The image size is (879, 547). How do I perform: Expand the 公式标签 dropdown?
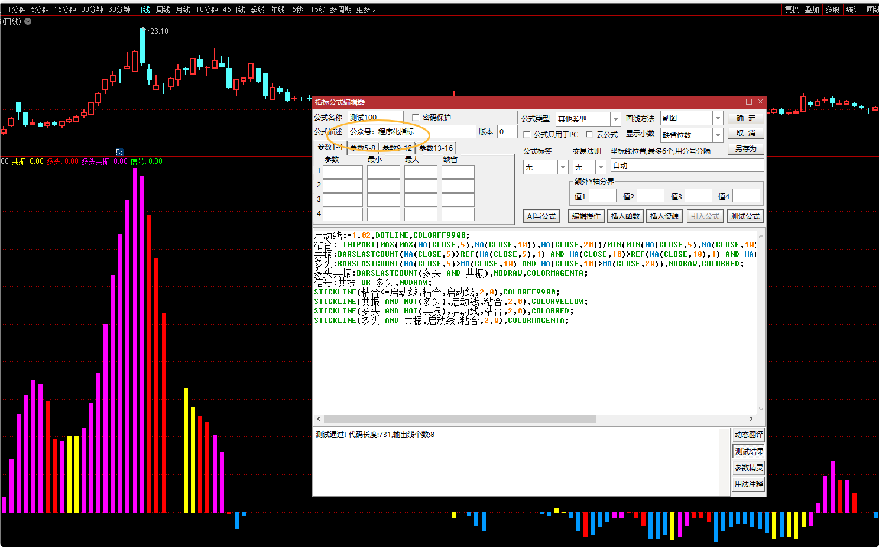pos(563,167)
